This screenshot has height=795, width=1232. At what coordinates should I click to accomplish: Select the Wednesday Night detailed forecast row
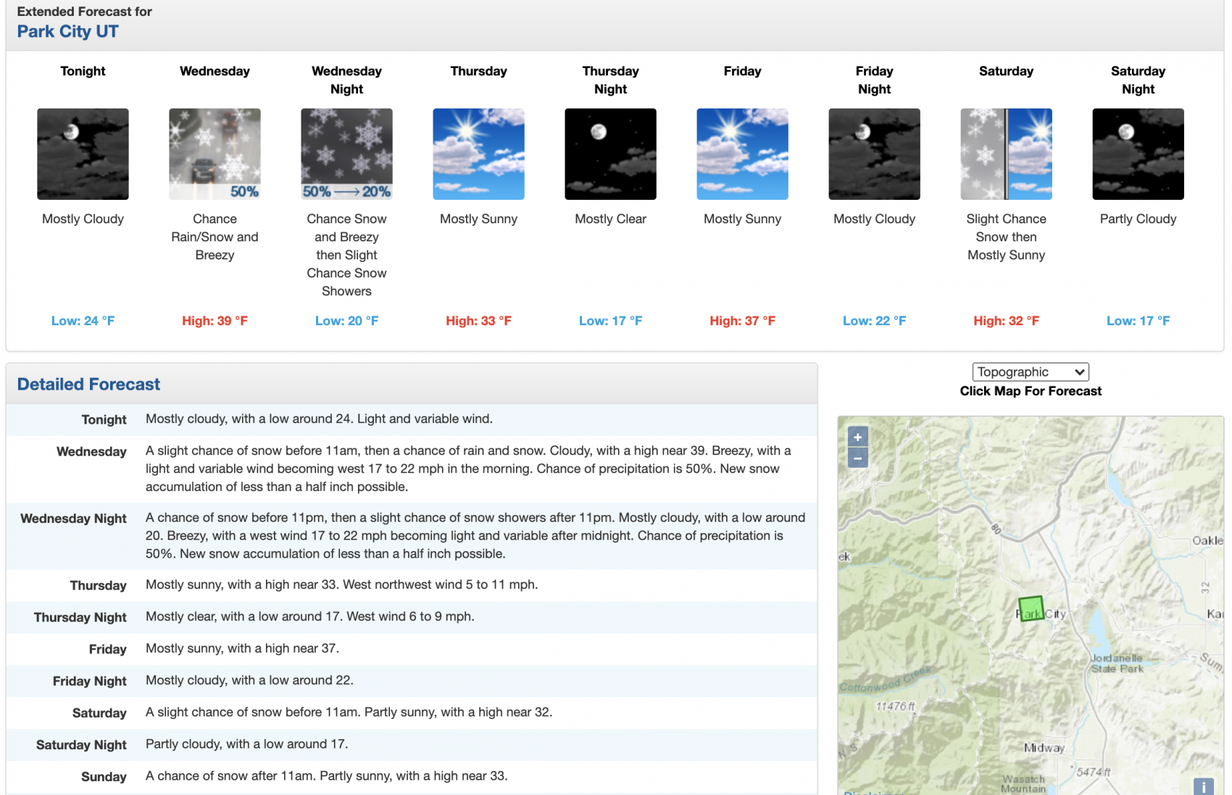(412, 536)
